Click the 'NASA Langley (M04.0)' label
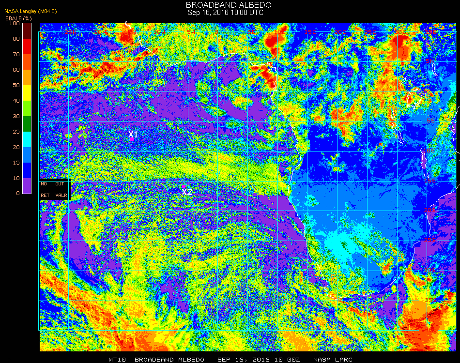460x363 pixels. click(31, 11)
